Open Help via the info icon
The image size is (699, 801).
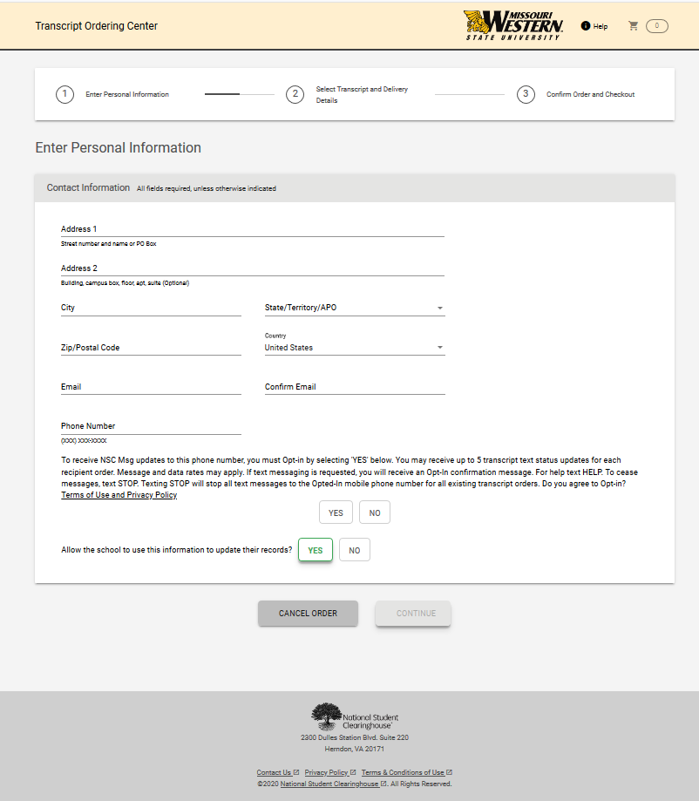pos(586,26)
